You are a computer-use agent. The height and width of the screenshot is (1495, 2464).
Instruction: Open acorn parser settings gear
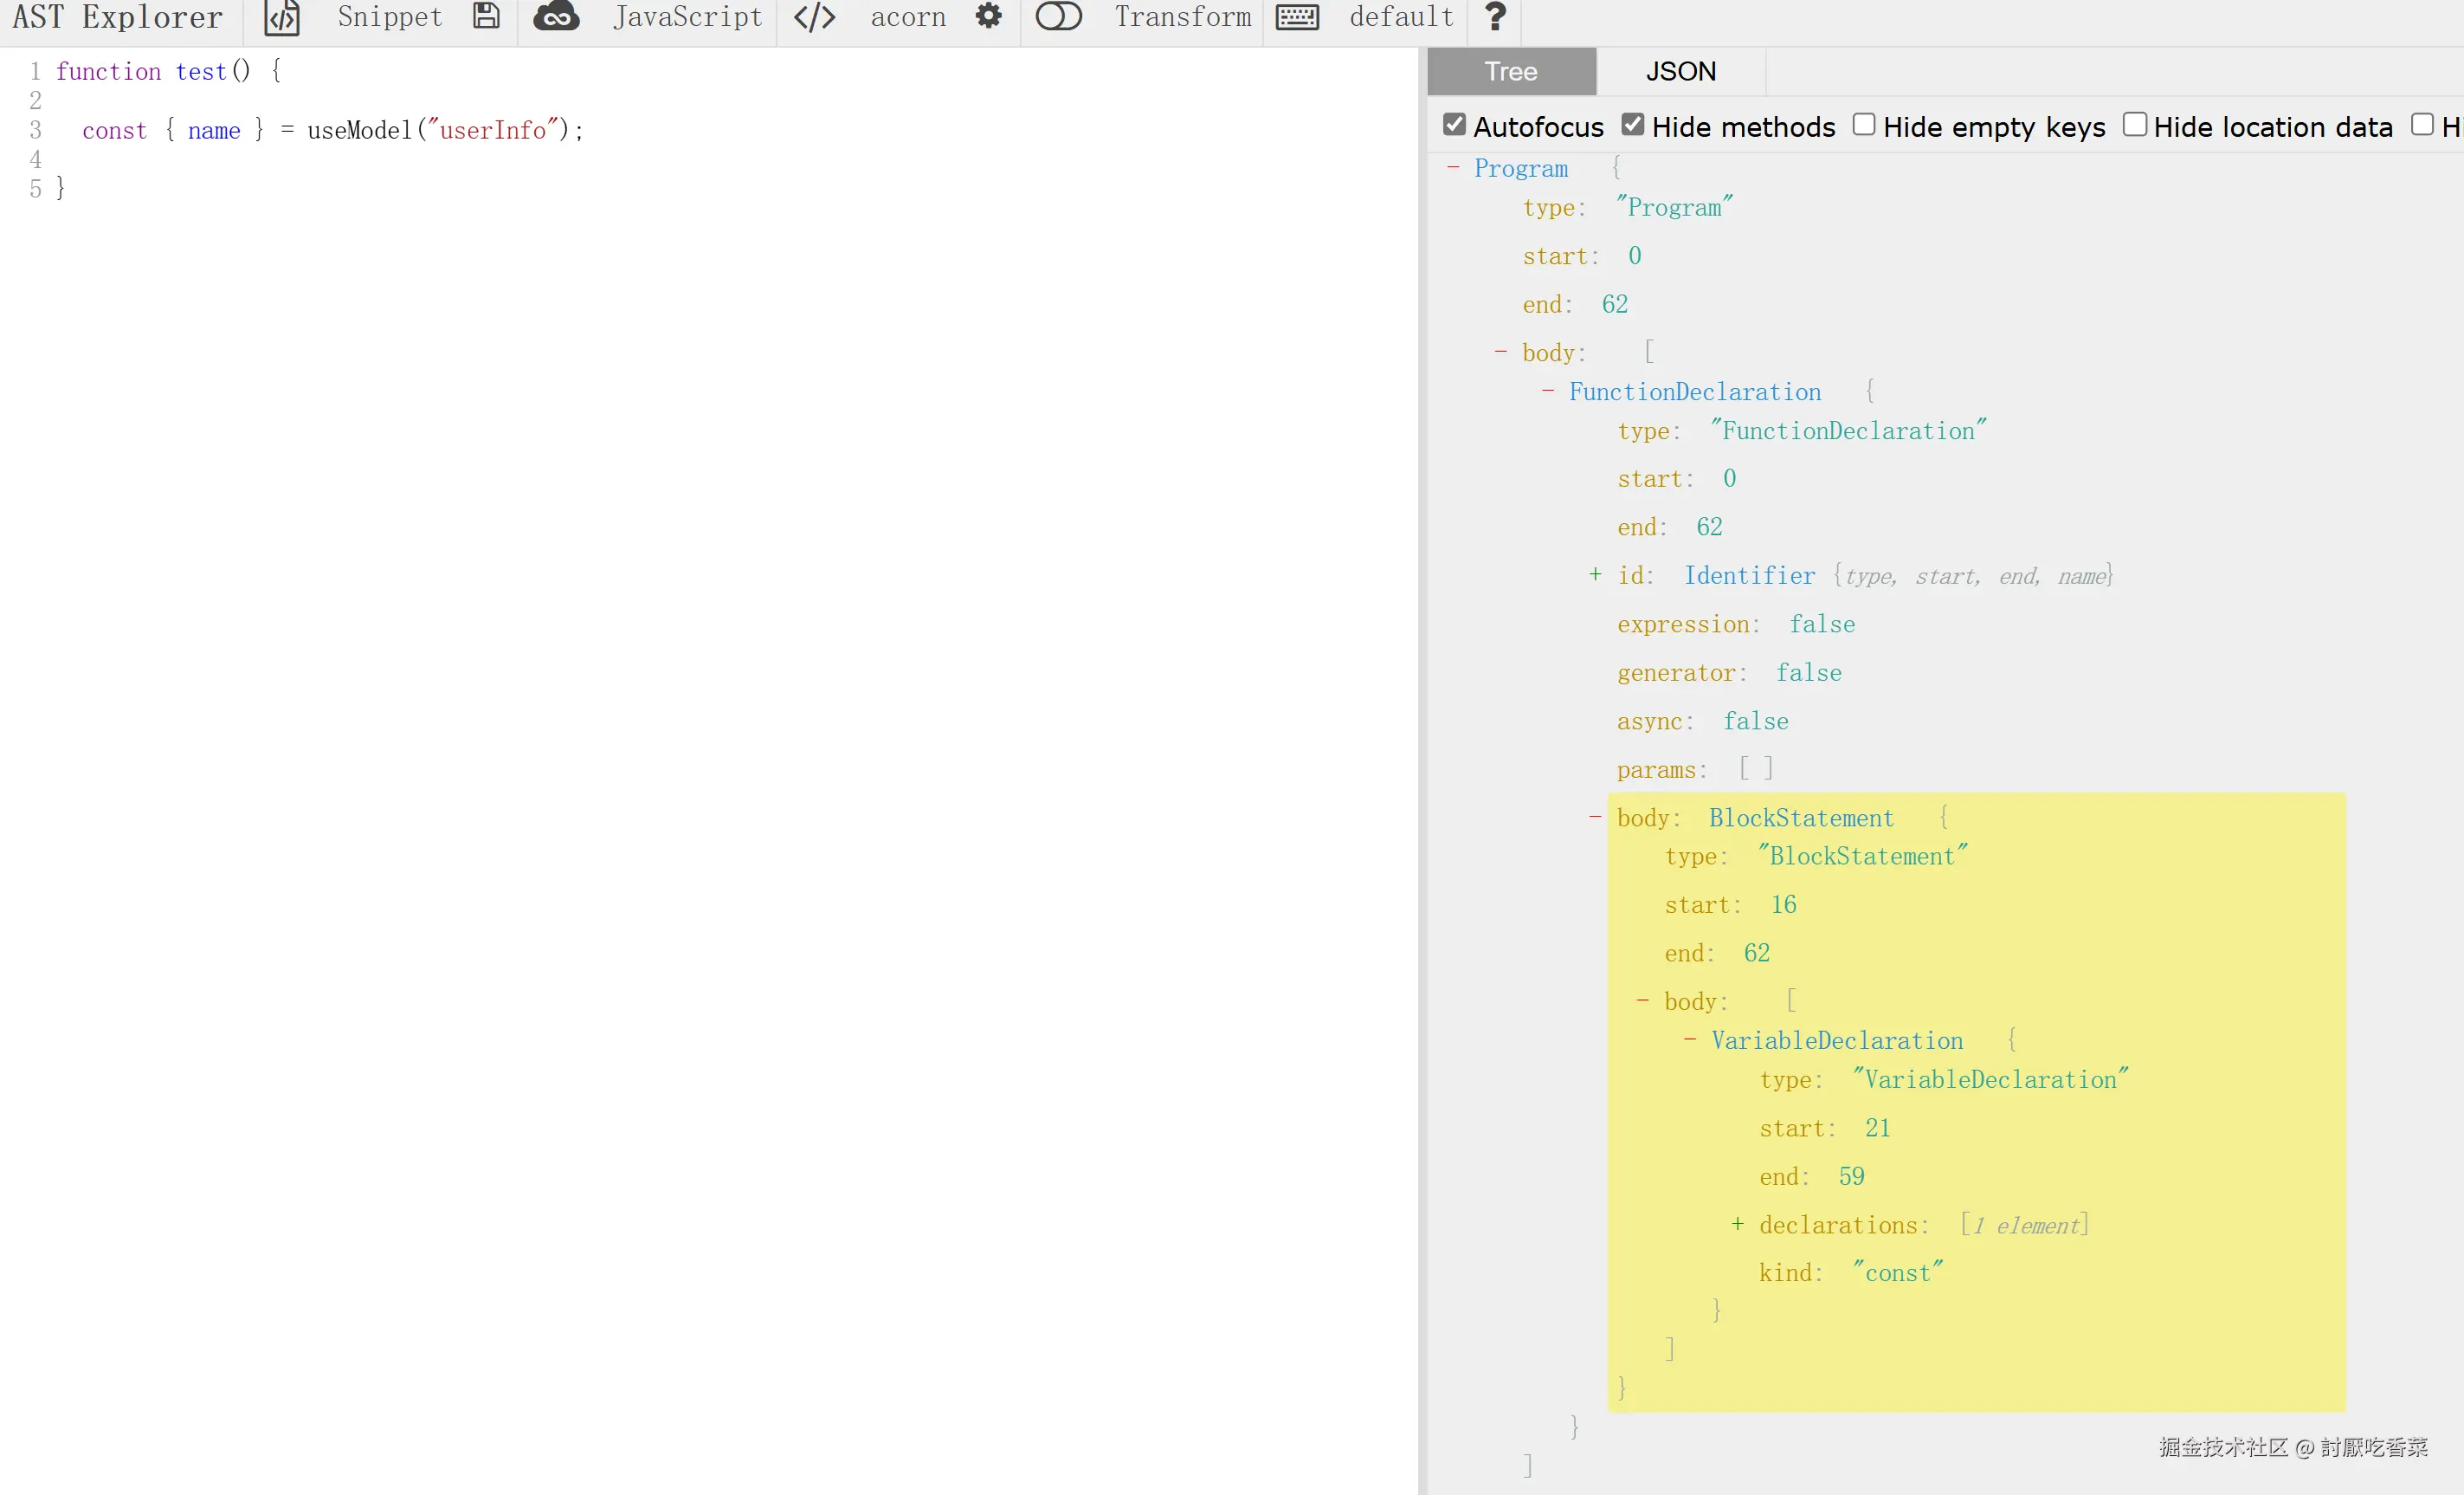pyautogui.click(x=988, y=17)
